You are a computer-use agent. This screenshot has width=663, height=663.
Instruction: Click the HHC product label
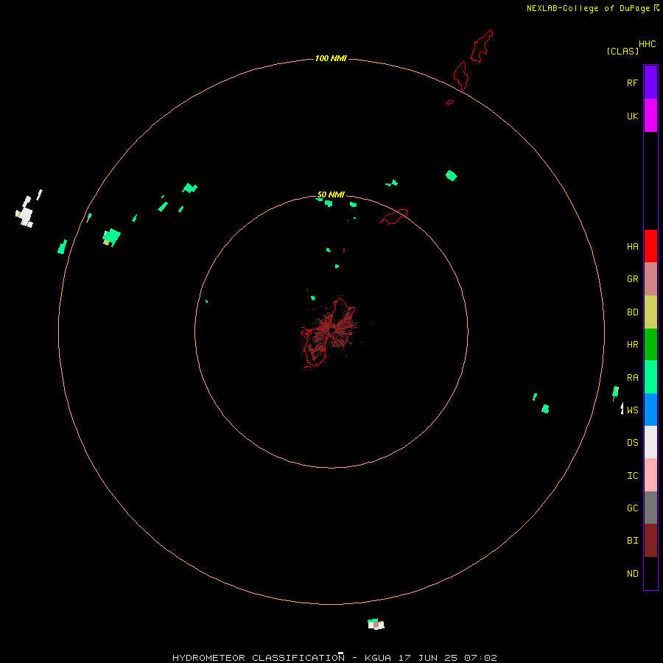[x=648, y=44]
